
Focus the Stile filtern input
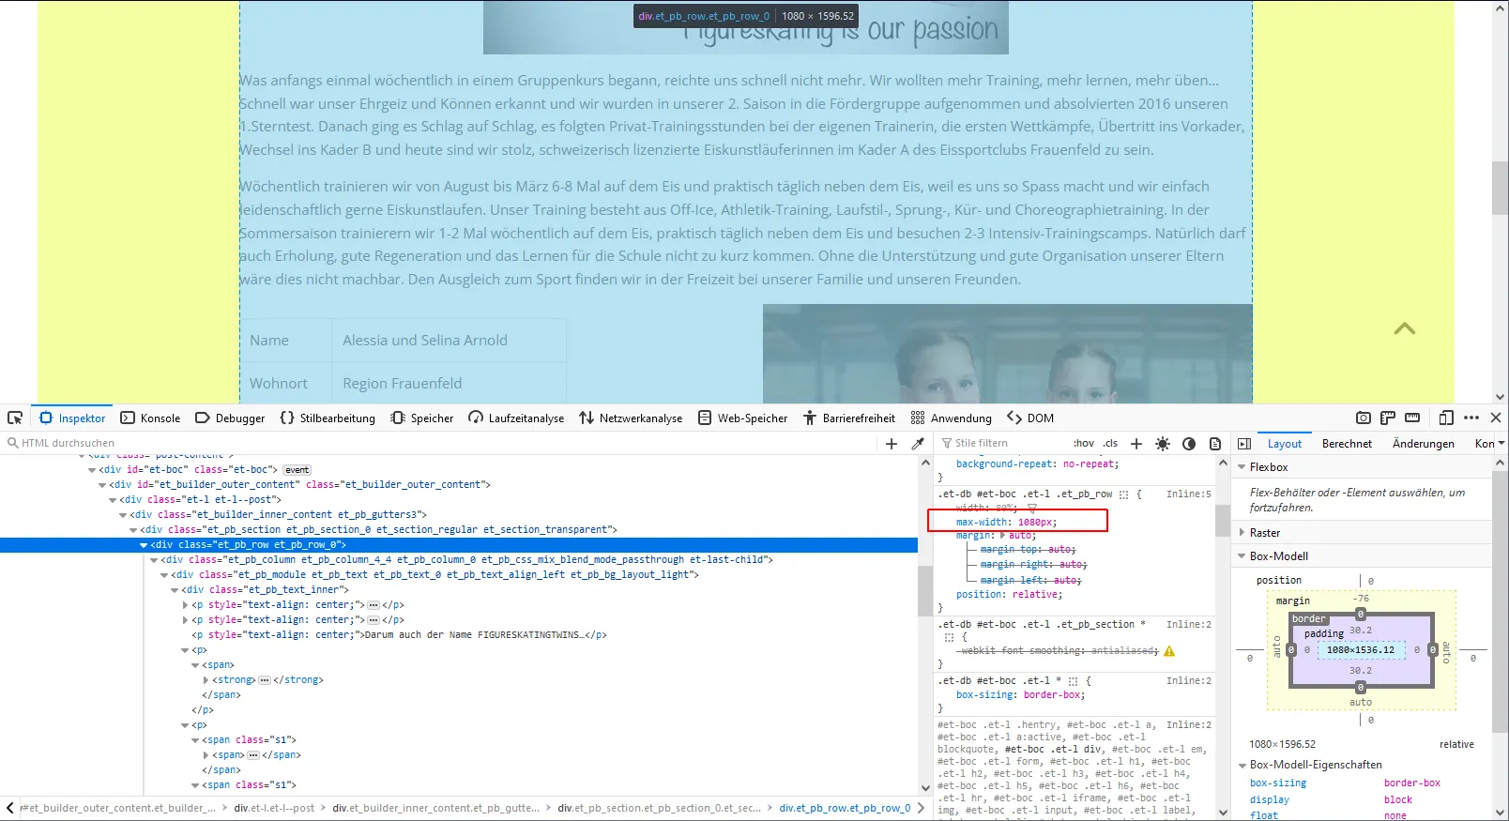(1004, 443)
